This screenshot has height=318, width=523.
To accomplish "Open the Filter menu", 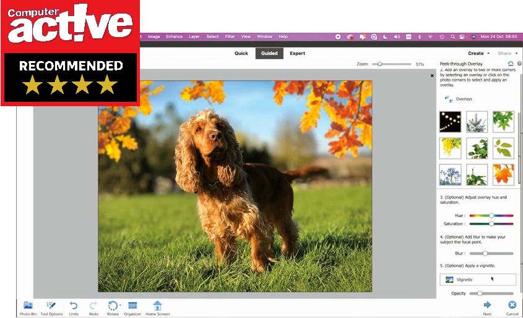I will pos(230,36).
